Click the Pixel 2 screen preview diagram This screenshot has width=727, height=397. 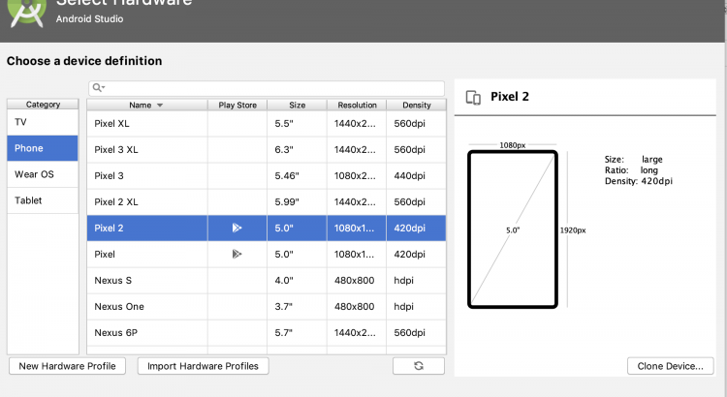513,229
